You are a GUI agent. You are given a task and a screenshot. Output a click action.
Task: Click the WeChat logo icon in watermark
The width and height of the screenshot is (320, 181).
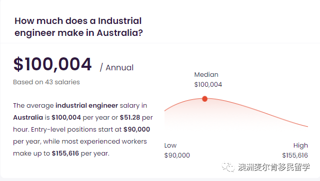pos(228,167)
